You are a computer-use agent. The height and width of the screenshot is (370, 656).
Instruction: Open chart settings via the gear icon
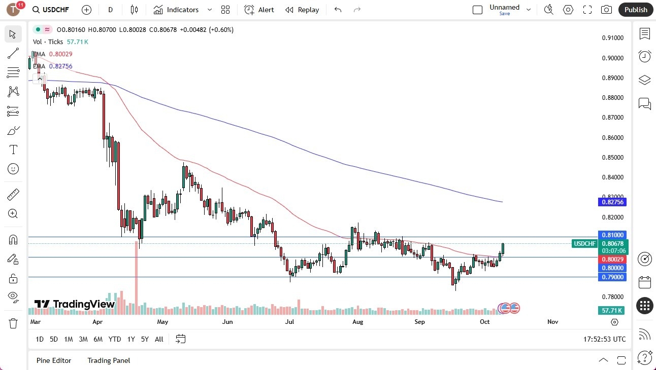pyautogui.click(x=568, y=10)
